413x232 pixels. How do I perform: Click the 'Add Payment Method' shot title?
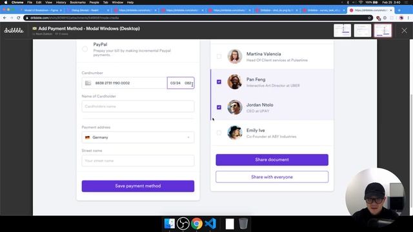tap(89, 28)
